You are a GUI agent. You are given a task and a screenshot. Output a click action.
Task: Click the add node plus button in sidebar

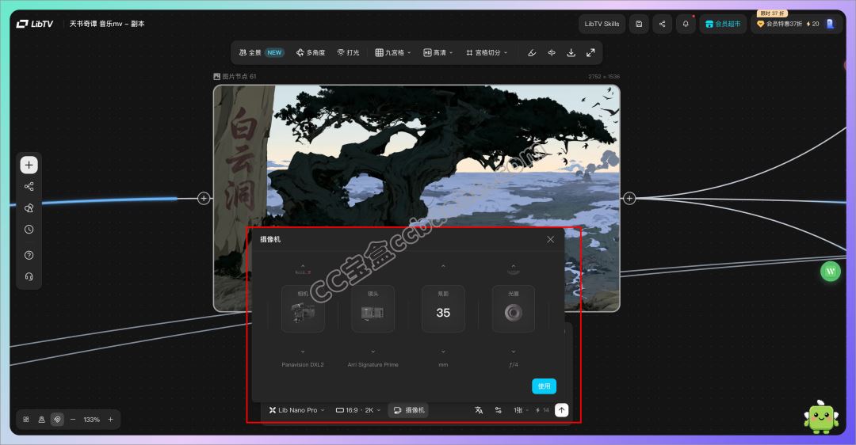click(29, 165)
